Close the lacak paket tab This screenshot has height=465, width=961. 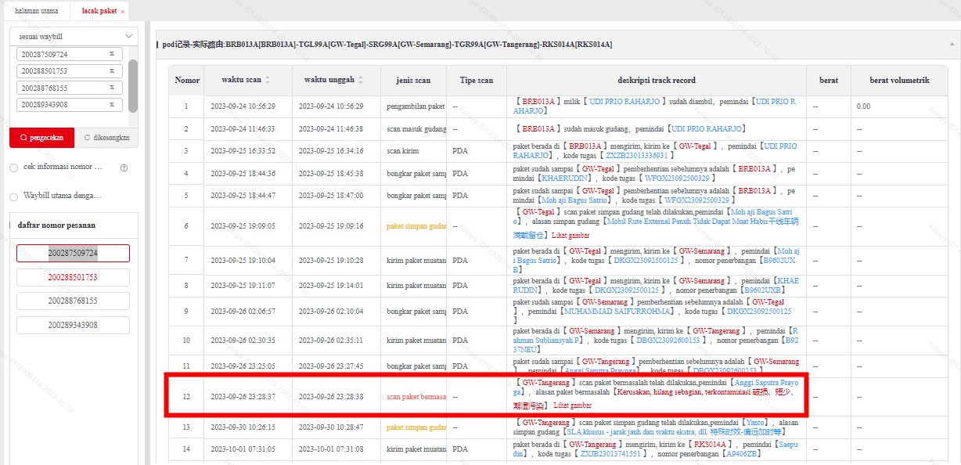point(123,12)
